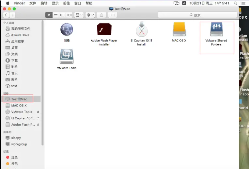Select MAC OS X in sidebar devices
This screenshot has width=249, height=169.
click(22, 106)
